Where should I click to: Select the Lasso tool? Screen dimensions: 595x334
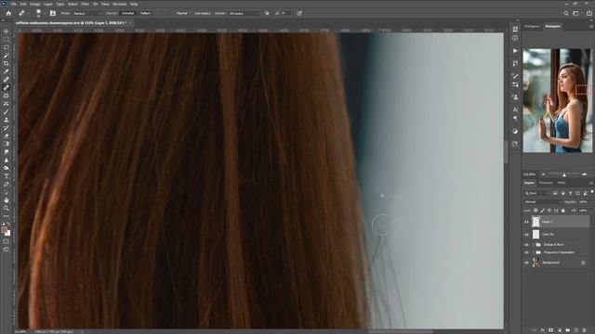point(7,47)
